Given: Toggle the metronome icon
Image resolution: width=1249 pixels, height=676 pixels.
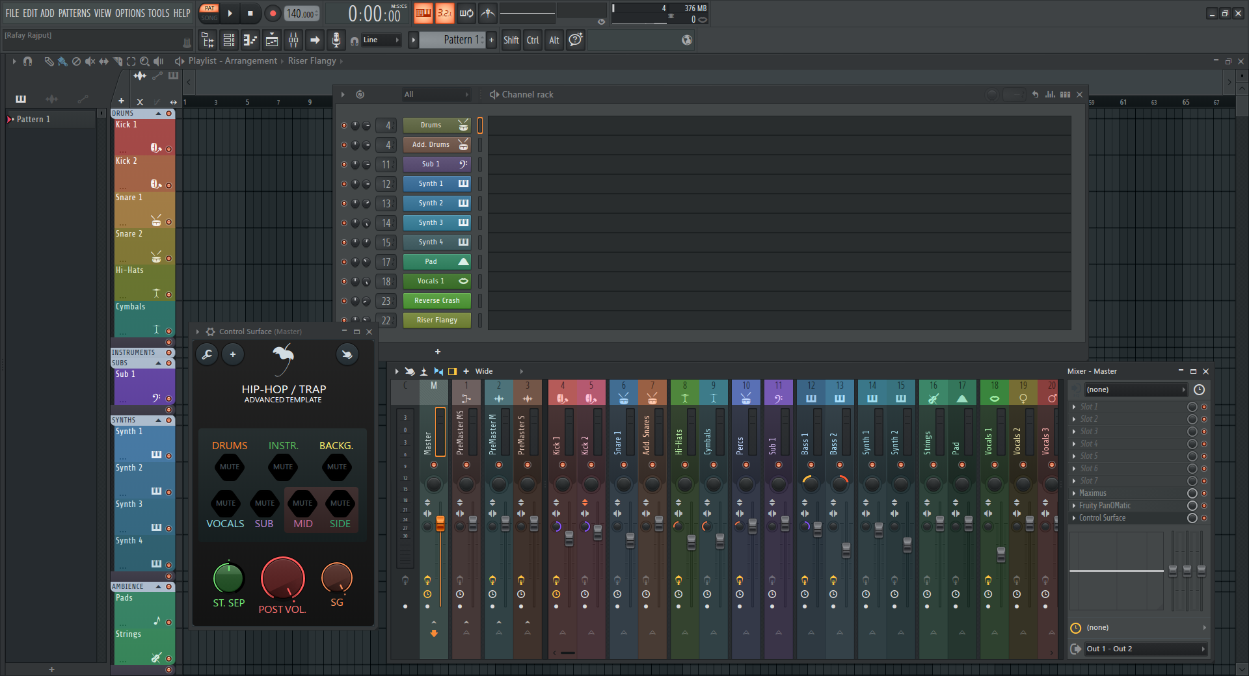Looking at the screenshot, I should pos(488,13).
